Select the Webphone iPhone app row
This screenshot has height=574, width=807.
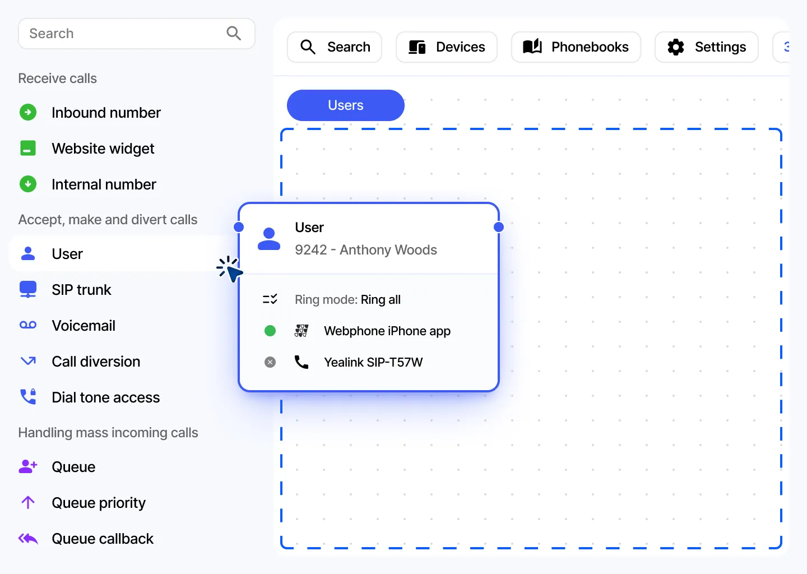click(369, 331)
